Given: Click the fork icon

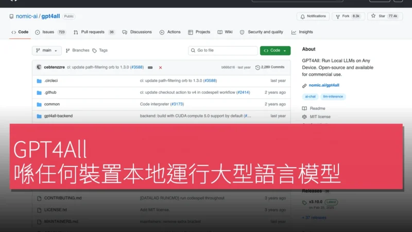Looking at the screenshot, I should 338,16.
